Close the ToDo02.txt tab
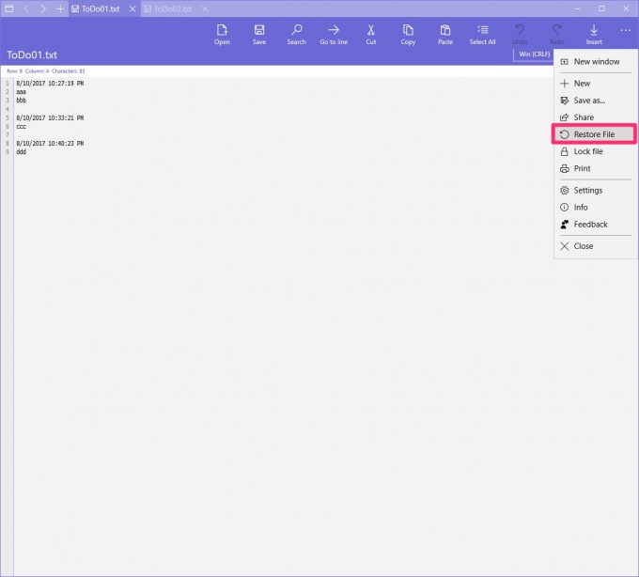This screenshot has height=577, width=639. click(205, 9)
